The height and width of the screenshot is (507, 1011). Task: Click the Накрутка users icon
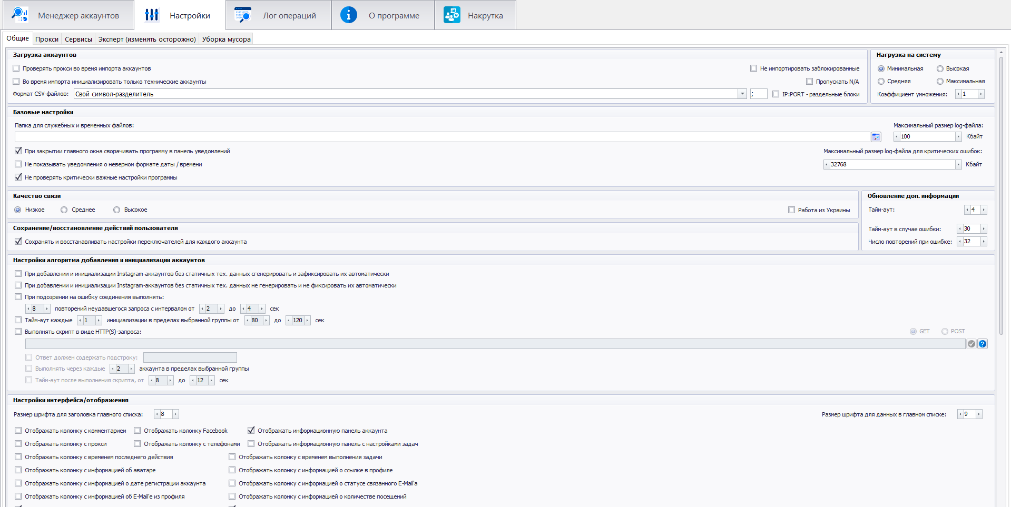tap(451, 15)
